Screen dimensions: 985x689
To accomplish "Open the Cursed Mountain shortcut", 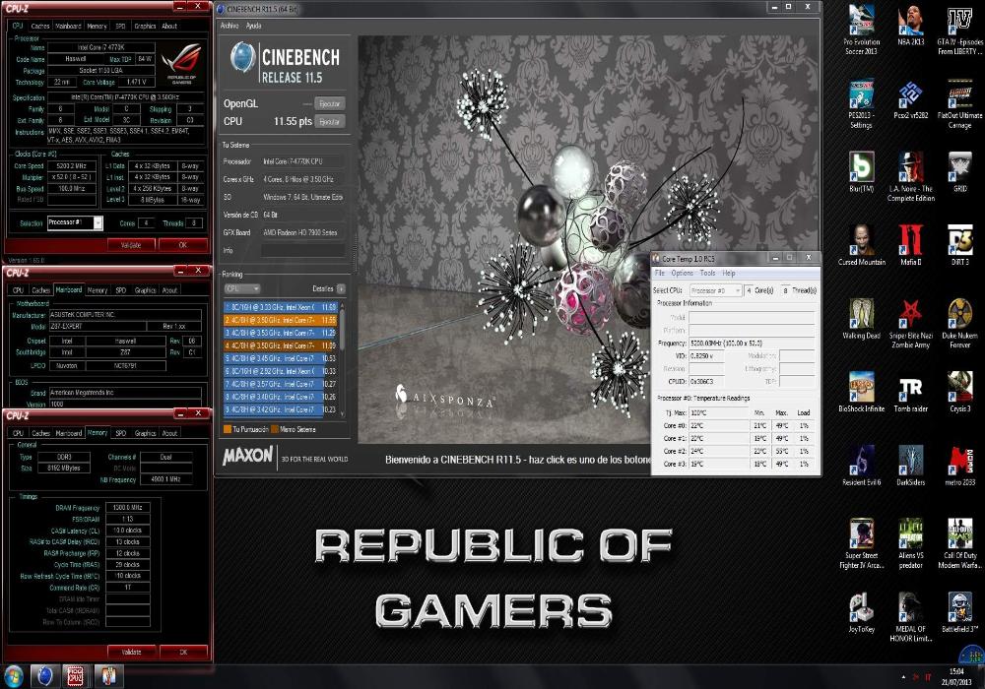I will point(861,245).
